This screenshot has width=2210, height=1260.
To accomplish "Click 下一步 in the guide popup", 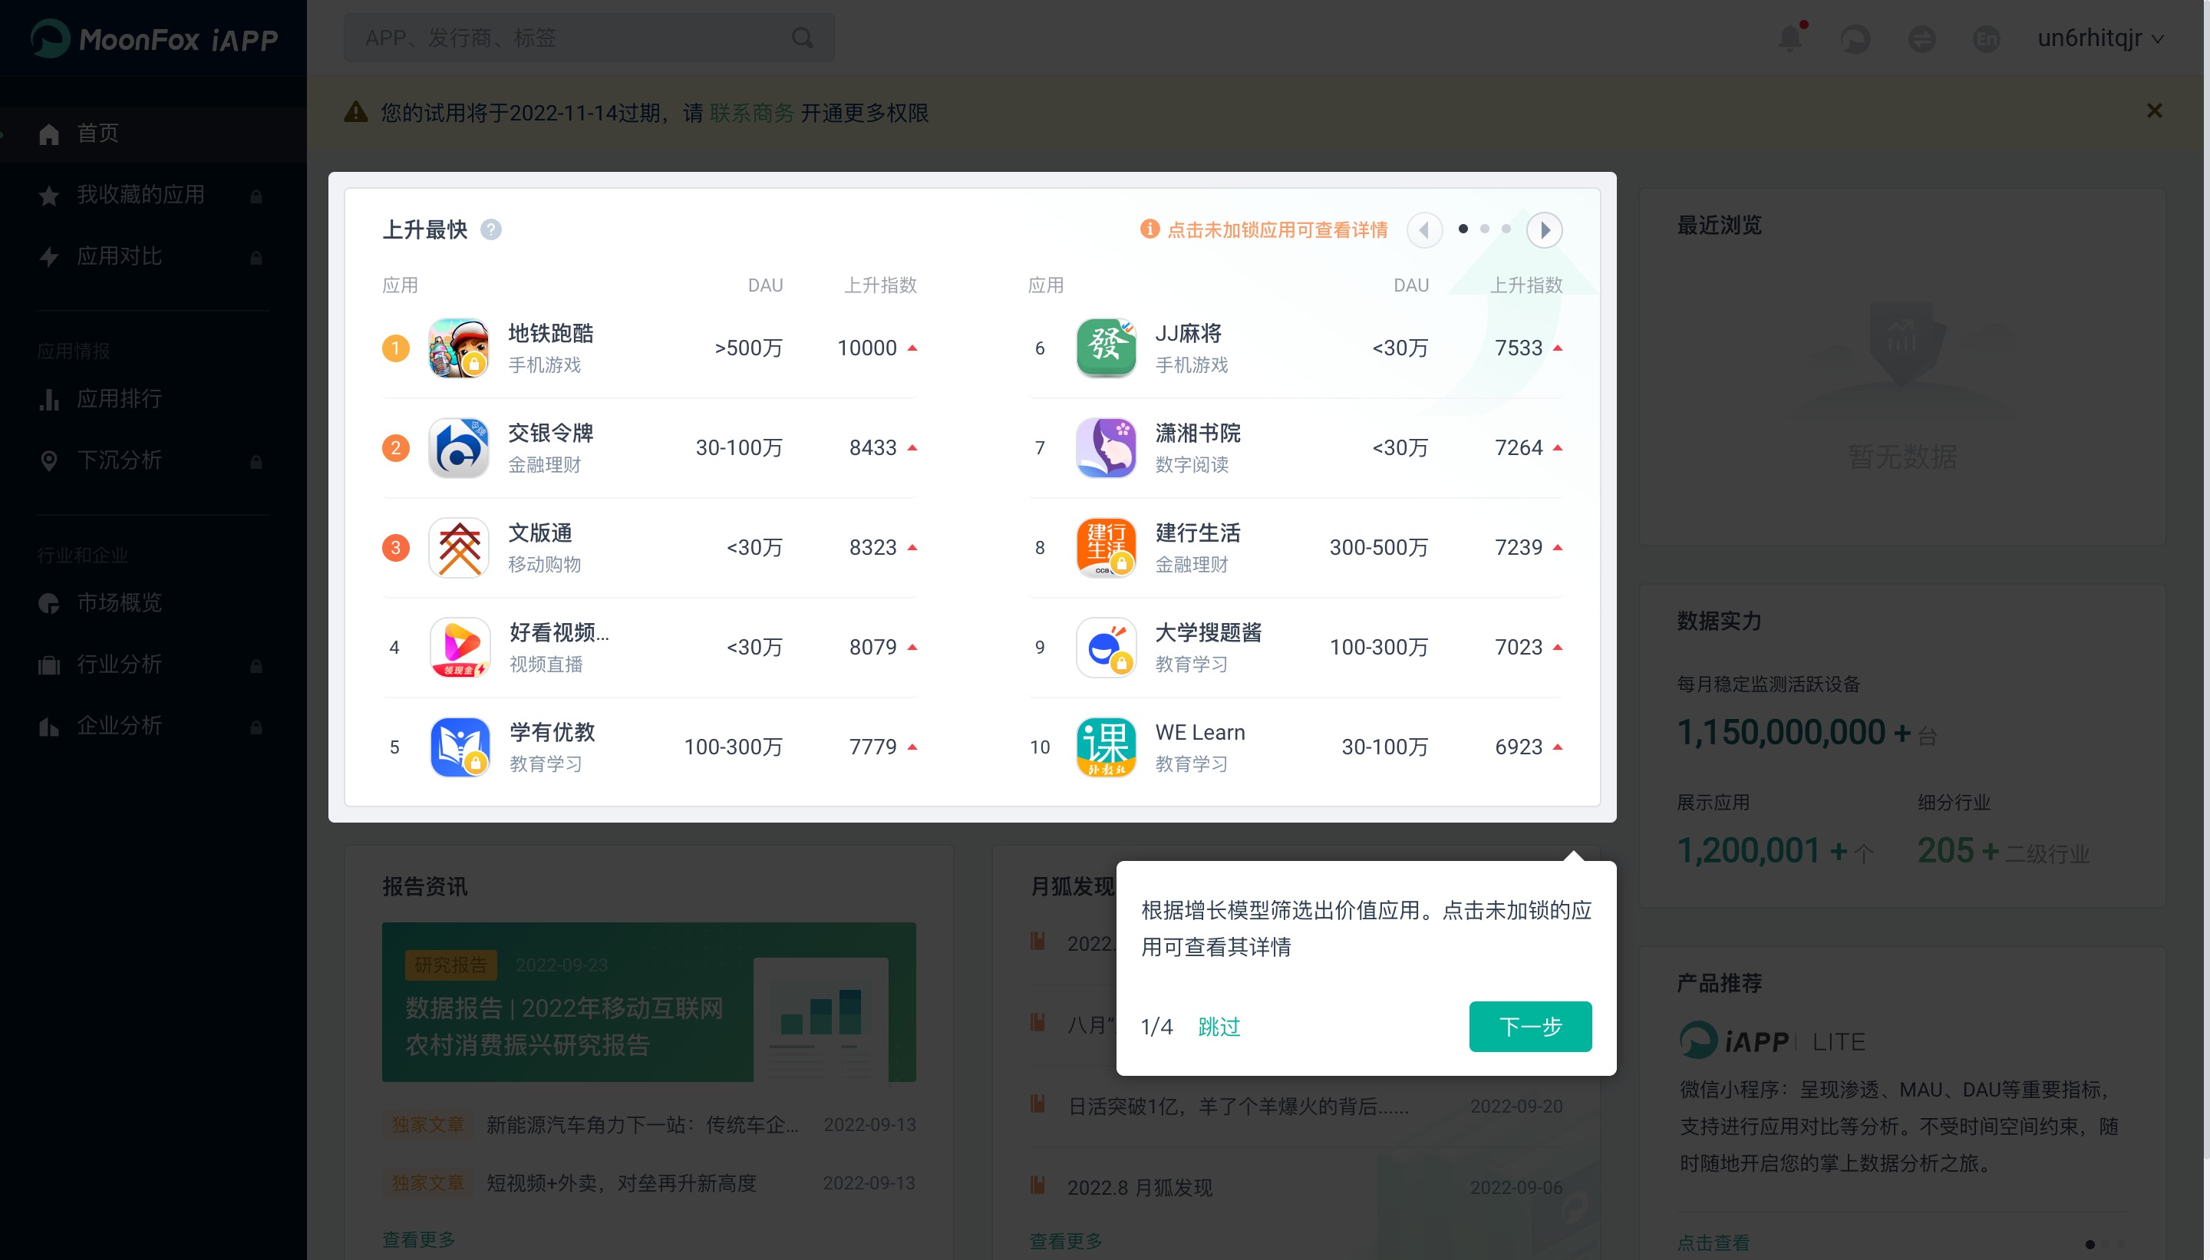I will point(1530,1027).
